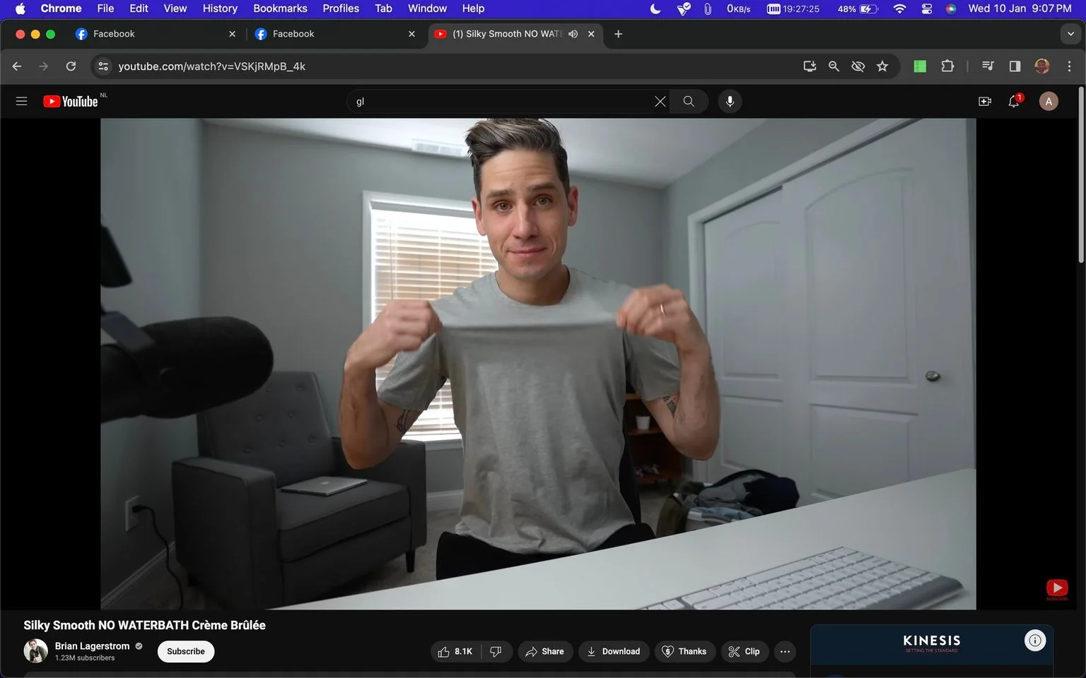1086x678 pixels.
Task: Bookmark this page with star icon
Action: (882, 66)
